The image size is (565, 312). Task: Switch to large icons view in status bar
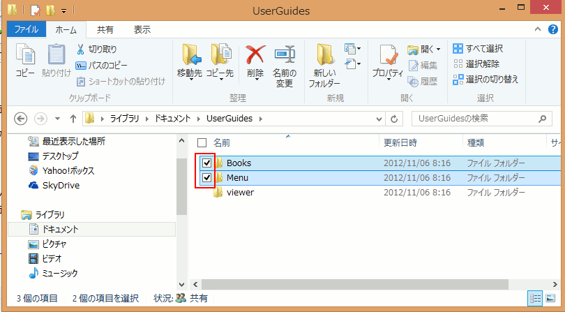click(551, 298)
